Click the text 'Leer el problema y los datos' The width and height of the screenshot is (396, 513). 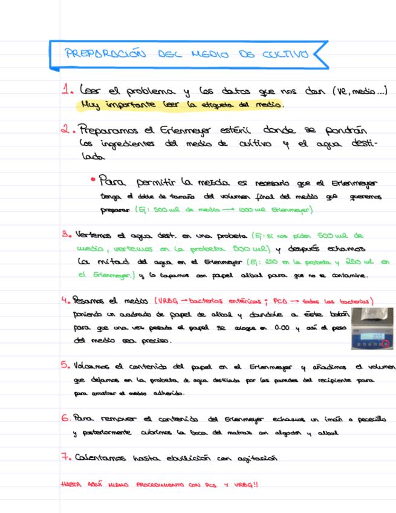click(165, 91)
